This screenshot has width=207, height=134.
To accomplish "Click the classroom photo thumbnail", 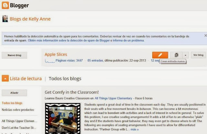I will click(63, 118).
